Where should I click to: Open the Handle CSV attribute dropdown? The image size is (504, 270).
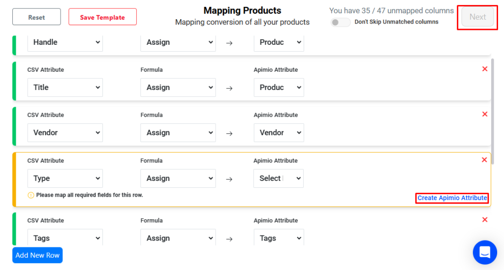(65, 42)
